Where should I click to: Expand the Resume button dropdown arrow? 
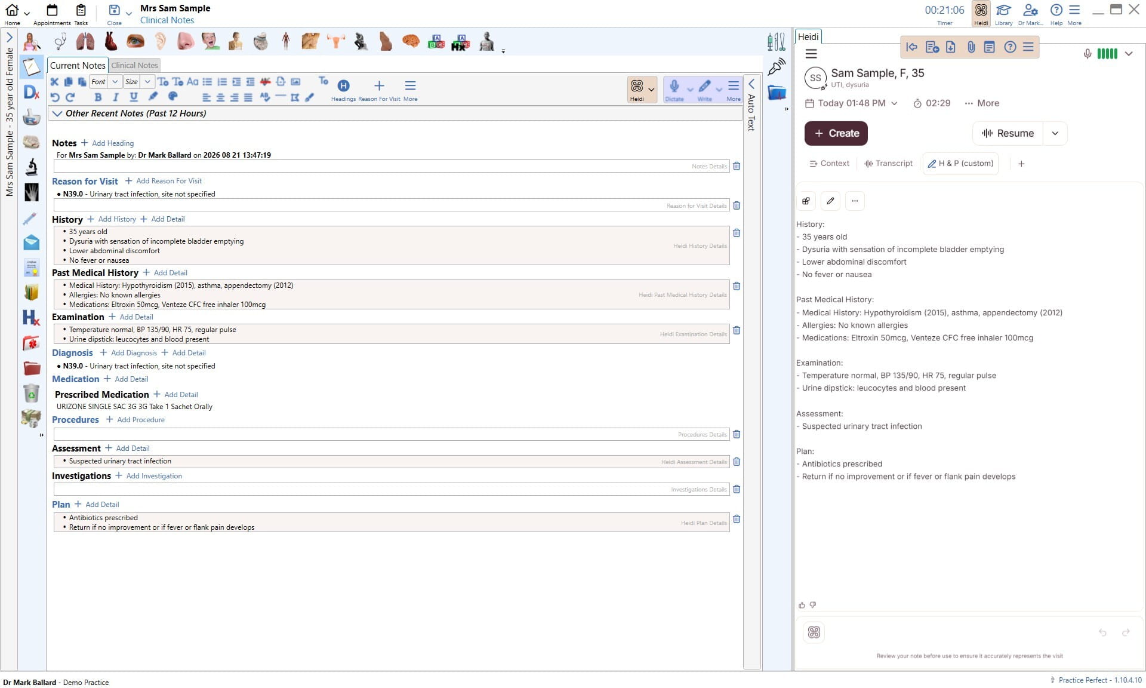click(1055, 133)
